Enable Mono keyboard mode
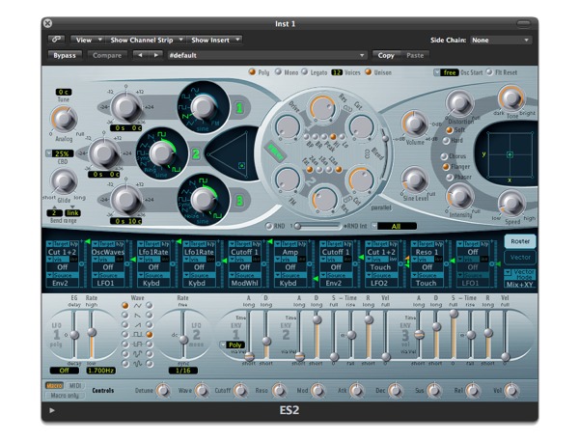 [x=278, y=72]
